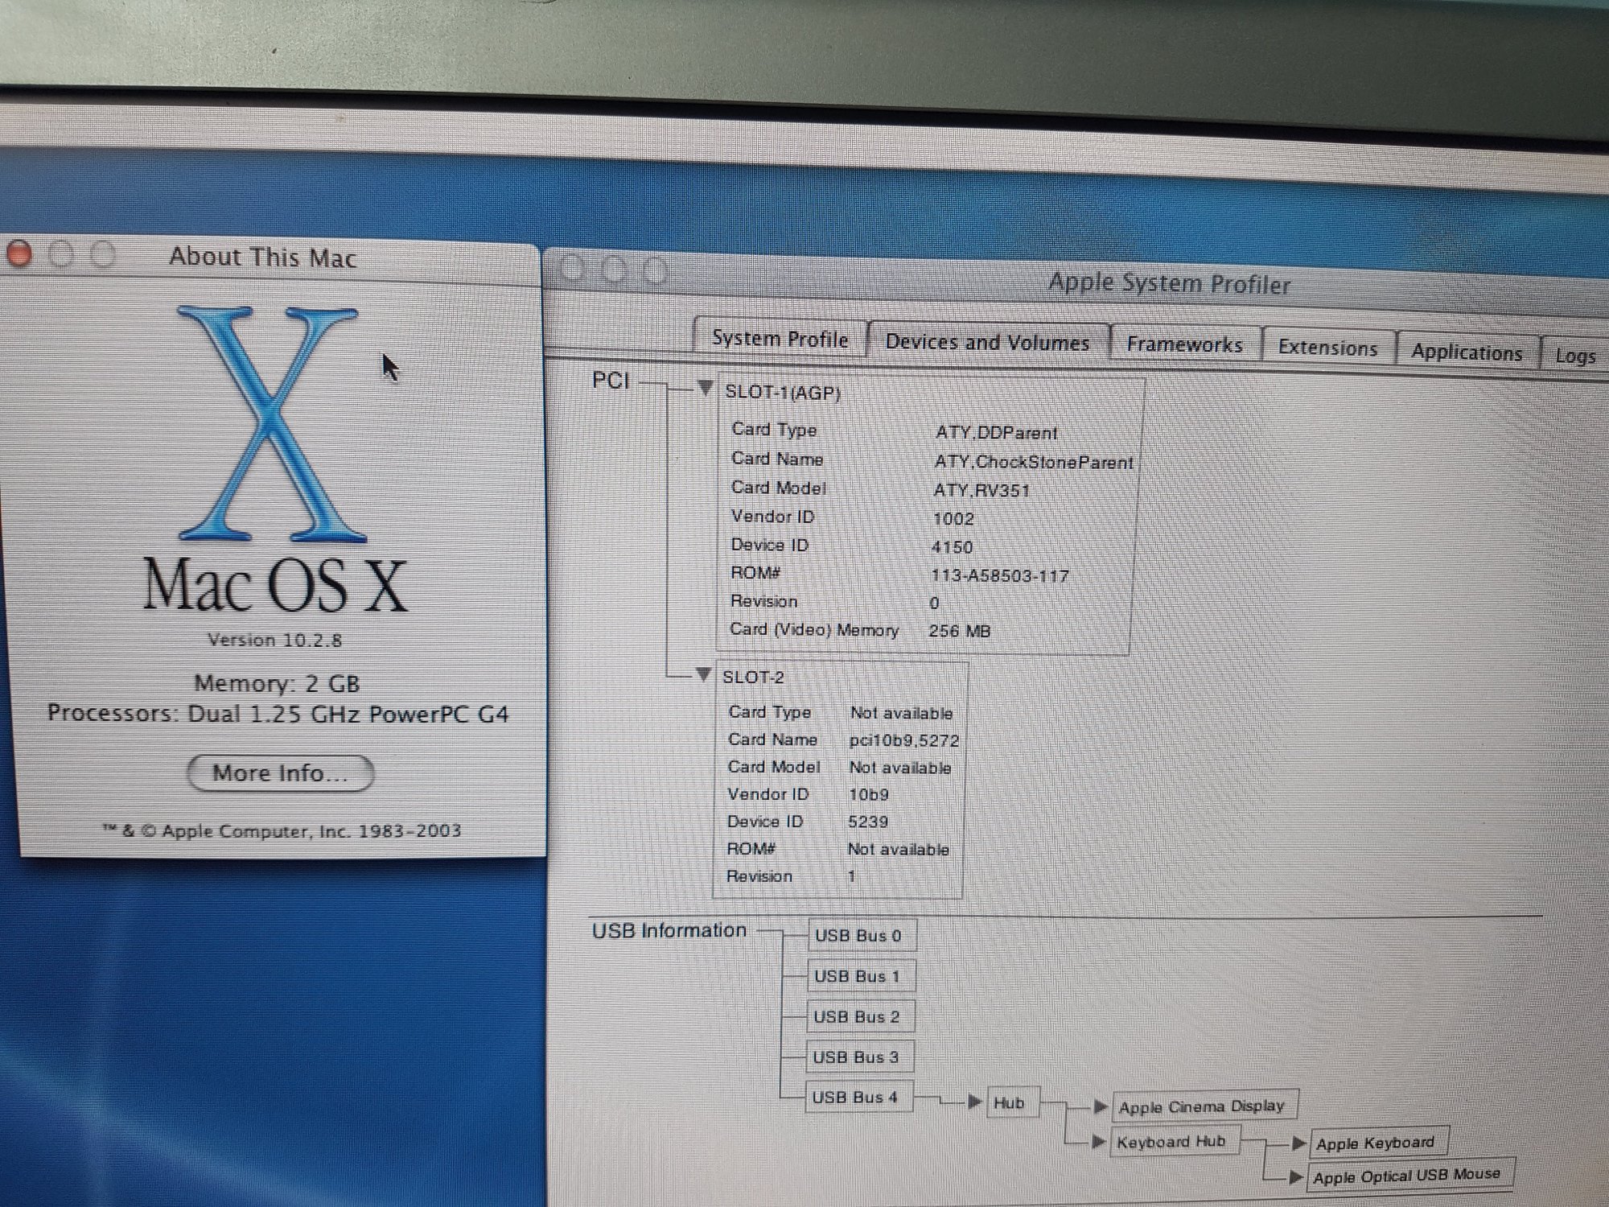Click the PCI section label
Image resolution: width=1609 pixels, height=1207 pixels.
point(611,380)
